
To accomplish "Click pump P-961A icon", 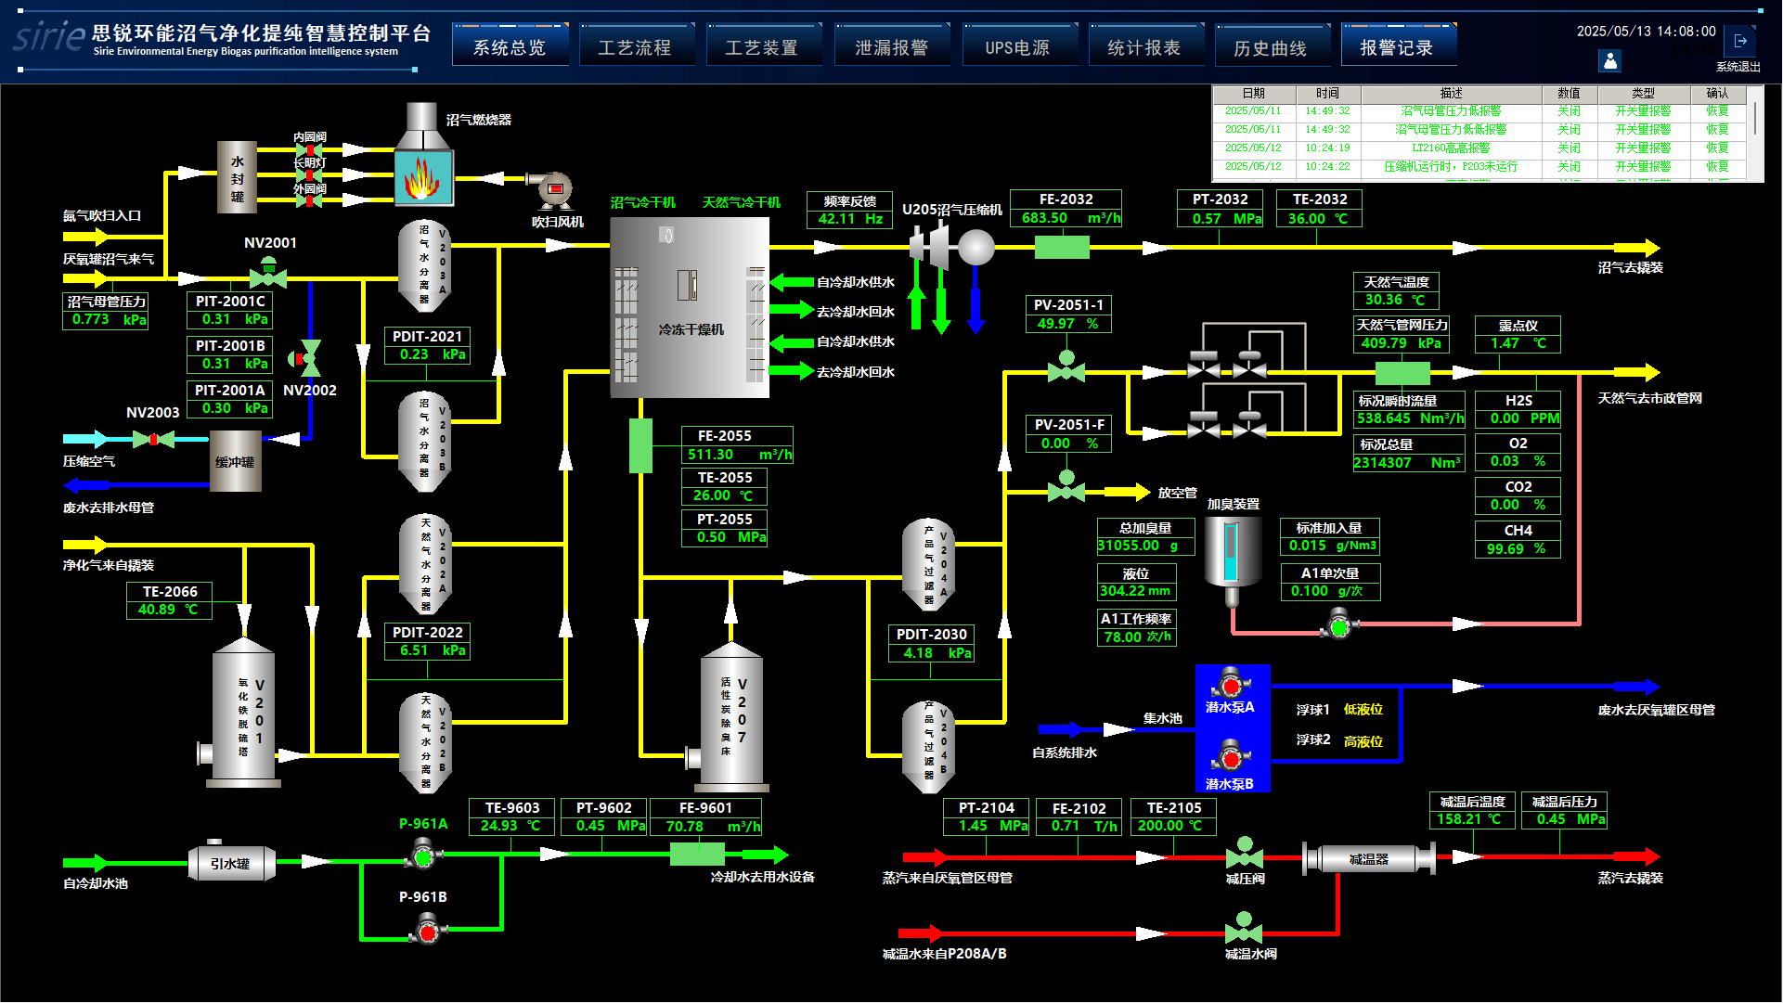I will [x=423, y=855].
